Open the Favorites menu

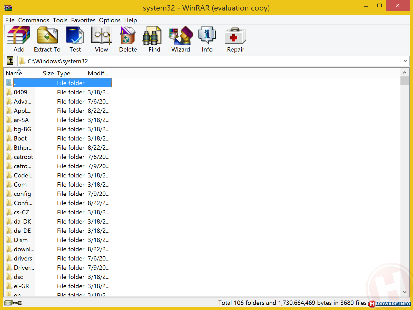click(83, 20)
